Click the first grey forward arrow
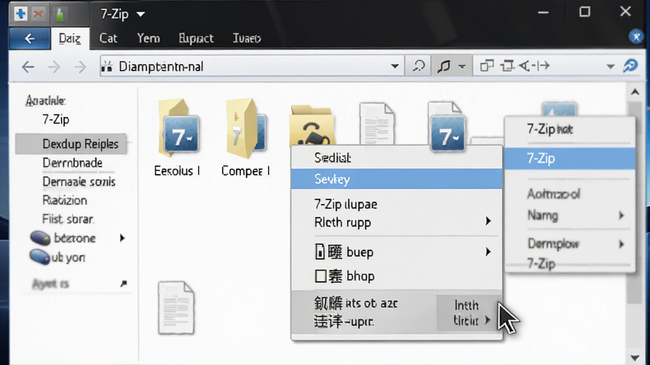650x365 pixels. click(x=54, y=67)
